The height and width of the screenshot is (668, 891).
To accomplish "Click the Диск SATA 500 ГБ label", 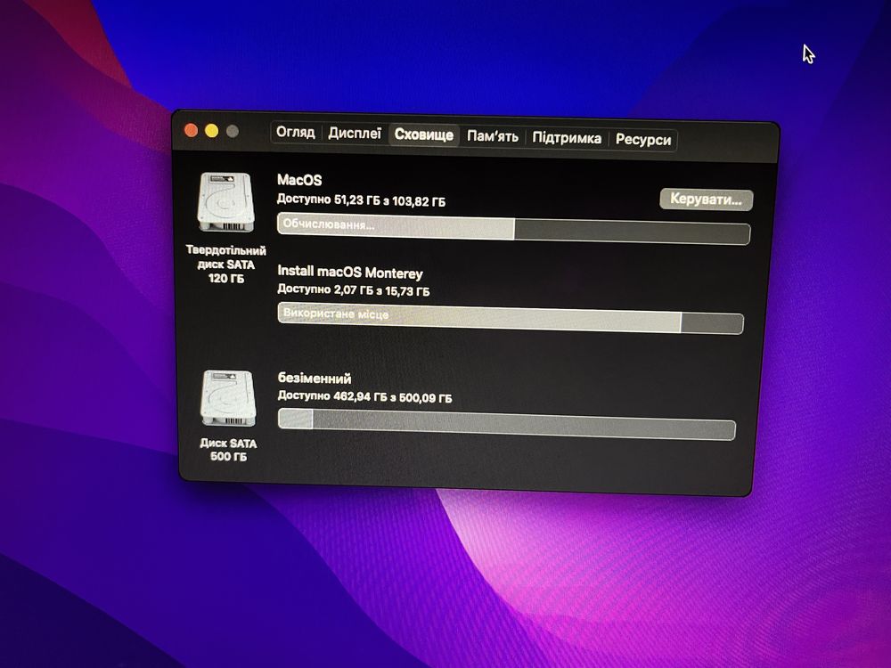I will pos(228,450).
